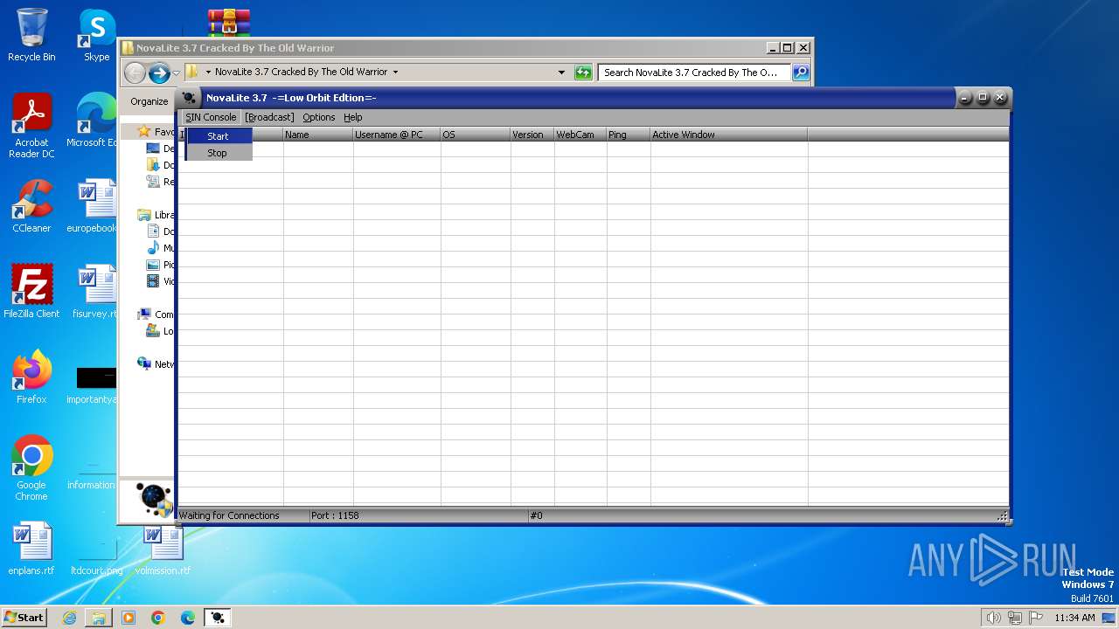Go forward in Explorer window
The height and width of the screenshot is (629, 1119).
159,73
